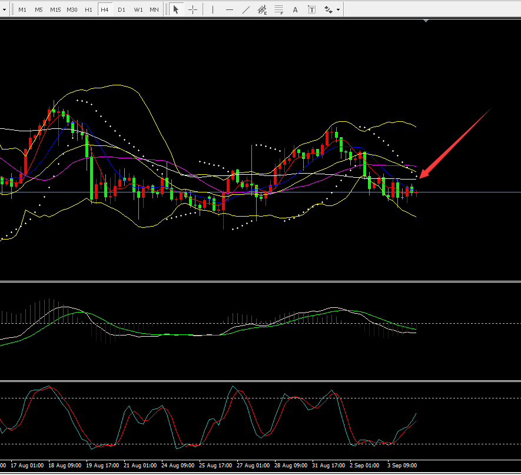This screenshot has width=521, height=475.
Task: Select the Fibonacci retracement tool
Action: click(279, 9)
